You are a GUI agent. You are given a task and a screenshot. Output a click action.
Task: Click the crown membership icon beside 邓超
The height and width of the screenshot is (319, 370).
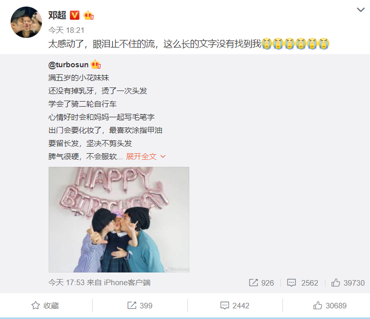[x=89, y=15]
